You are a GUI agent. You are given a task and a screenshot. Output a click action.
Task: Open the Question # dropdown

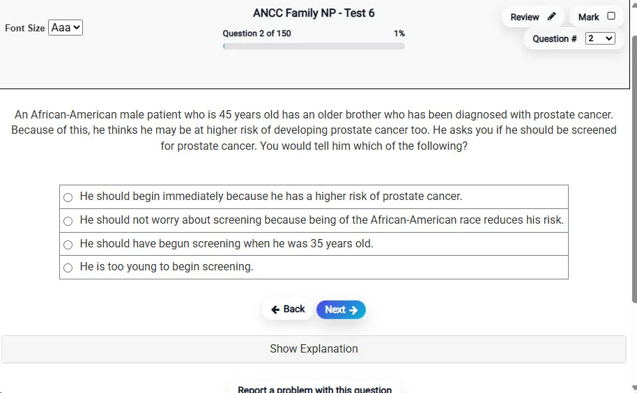point(600,38)
